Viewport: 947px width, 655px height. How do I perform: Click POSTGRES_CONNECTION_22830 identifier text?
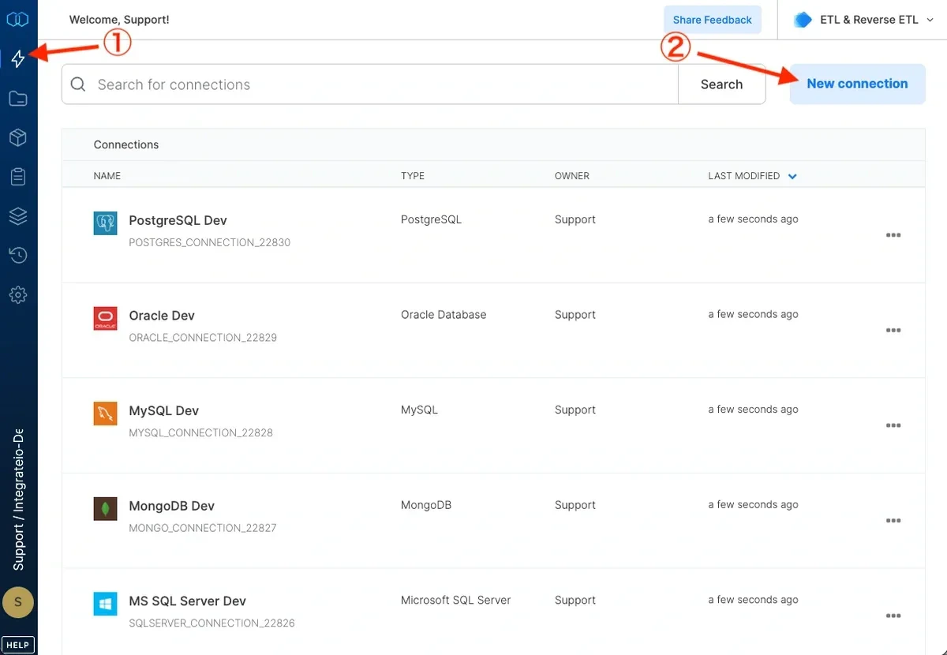coord(210,242)
